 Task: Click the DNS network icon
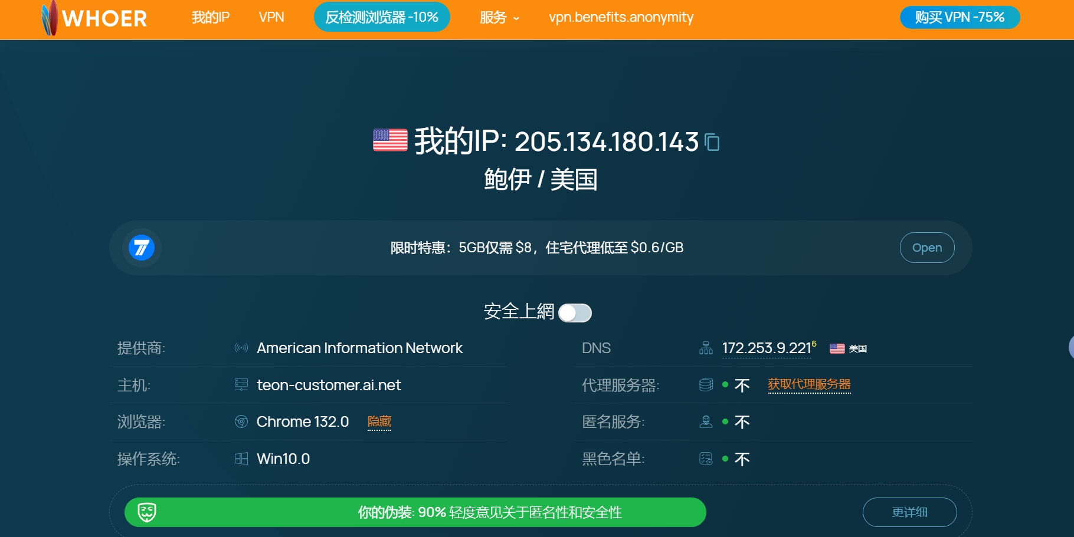click(x=706, y=348)
